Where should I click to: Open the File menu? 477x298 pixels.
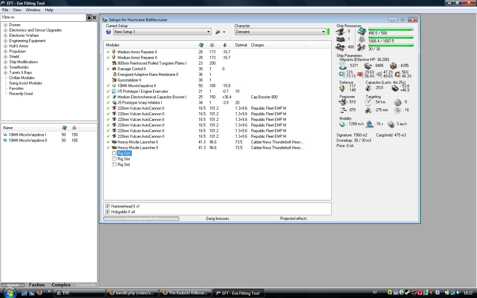5,10
